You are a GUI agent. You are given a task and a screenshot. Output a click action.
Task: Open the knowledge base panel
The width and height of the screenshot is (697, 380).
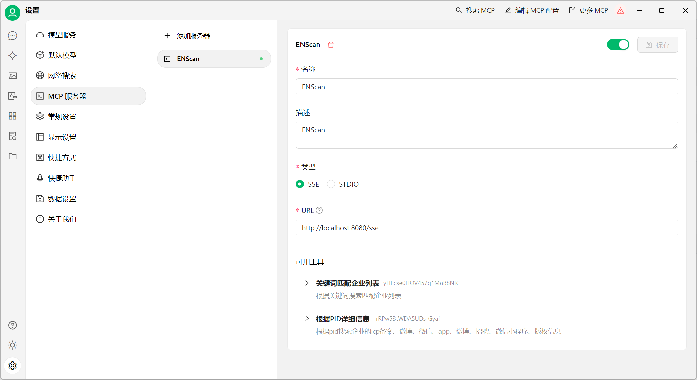click(x=12, y=136)
